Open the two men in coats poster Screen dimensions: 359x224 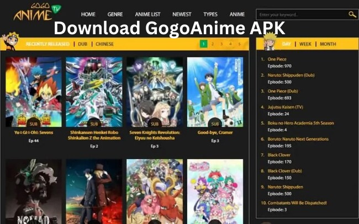click(x=94, y=191)
